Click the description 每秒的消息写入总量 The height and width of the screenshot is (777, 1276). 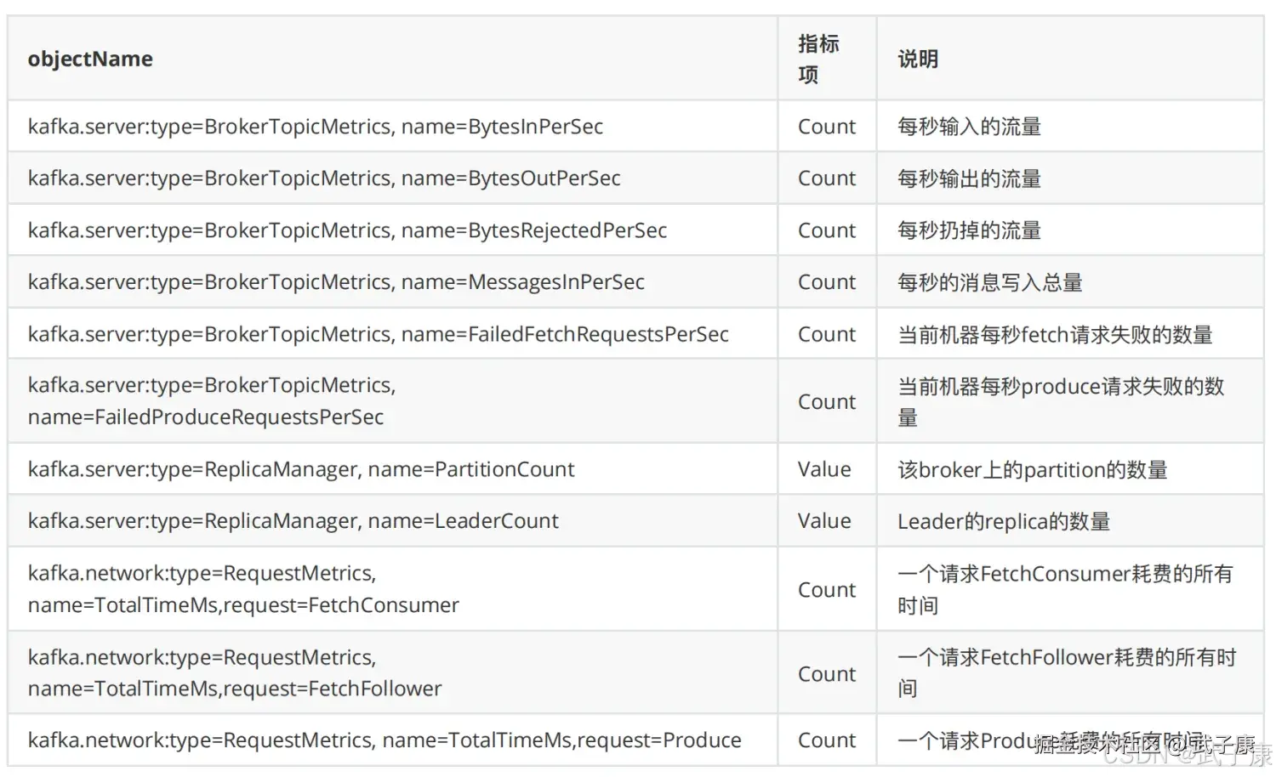coord(990,282)
